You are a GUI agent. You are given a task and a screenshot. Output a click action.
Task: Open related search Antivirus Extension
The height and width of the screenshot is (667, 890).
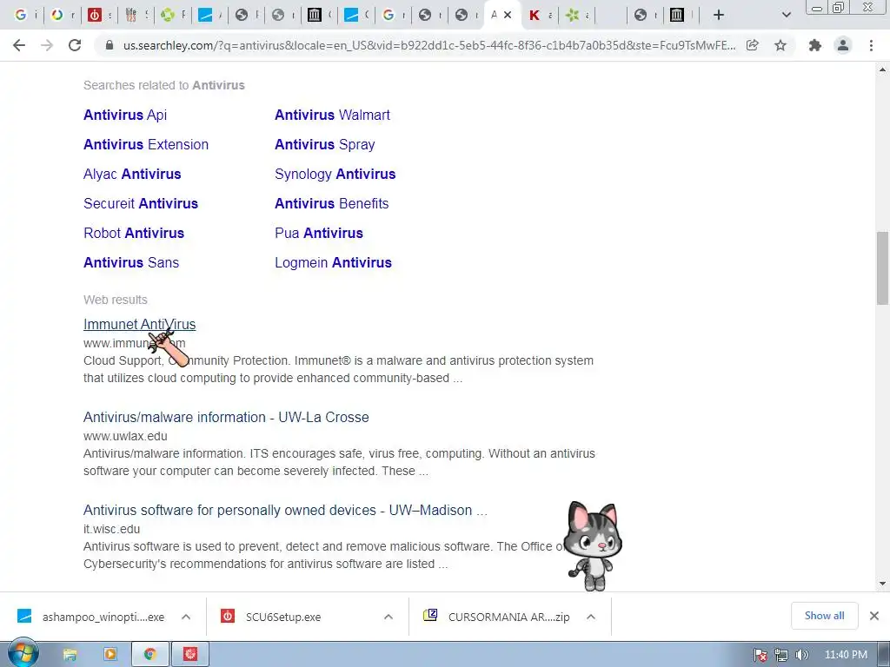point(146,144)
